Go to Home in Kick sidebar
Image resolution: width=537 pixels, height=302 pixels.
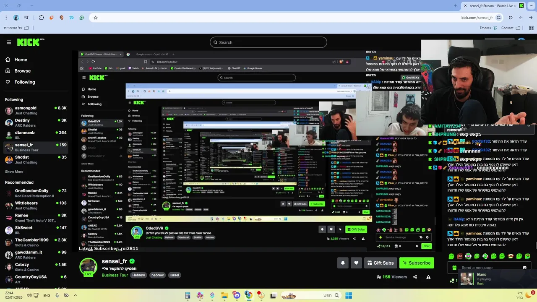[x=16, y=60]
